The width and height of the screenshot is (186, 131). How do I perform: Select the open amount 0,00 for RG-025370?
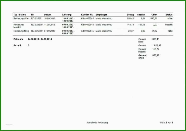(x=155, y=25)
